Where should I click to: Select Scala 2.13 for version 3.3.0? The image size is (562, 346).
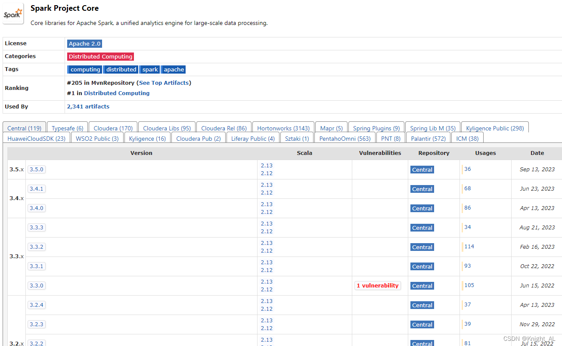[x=267, y=281]
